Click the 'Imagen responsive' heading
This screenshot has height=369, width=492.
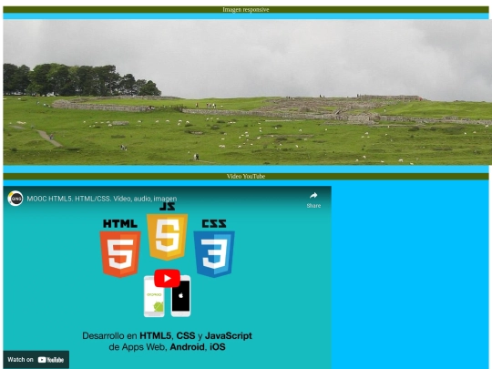246,10
